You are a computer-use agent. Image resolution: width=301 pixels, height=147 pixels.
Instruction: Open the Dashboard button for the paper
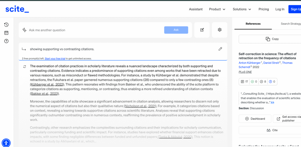click(x=255, y=119)
